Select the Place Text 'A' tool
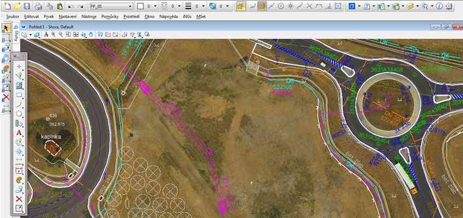Viewport: 463px width, 218px height. (x=19, y=133)
